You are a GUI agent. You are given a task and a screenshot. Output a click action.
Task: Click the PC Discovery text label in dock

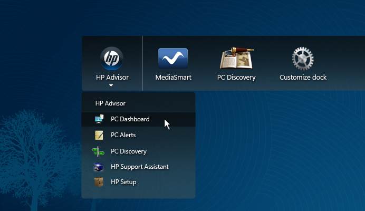(236, 78)
